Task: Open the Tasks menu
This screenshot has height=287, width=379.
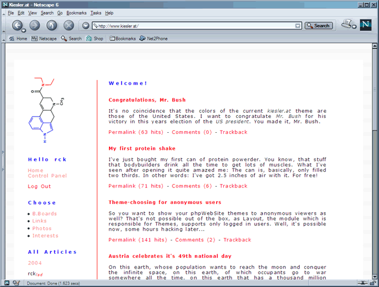Action: [x=95, y=12]
